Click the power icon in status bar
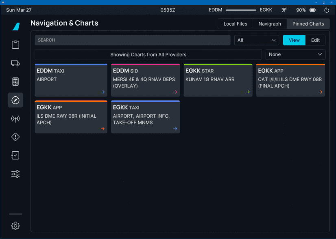This screenshot has height=239, width=336. pos(327,10)
